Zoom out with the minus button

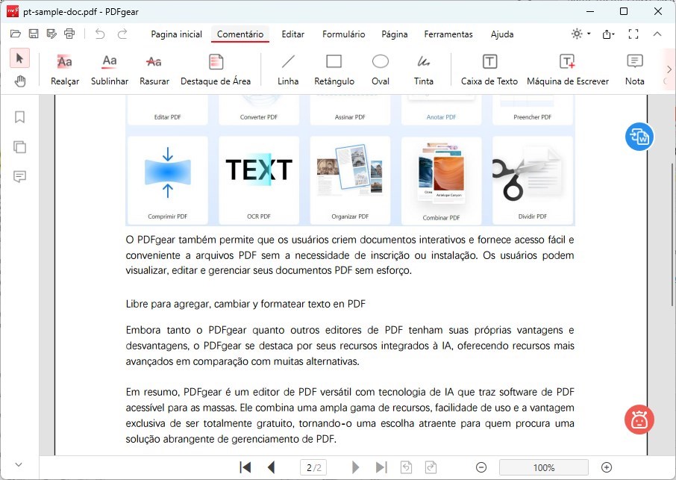pos(481,467)
